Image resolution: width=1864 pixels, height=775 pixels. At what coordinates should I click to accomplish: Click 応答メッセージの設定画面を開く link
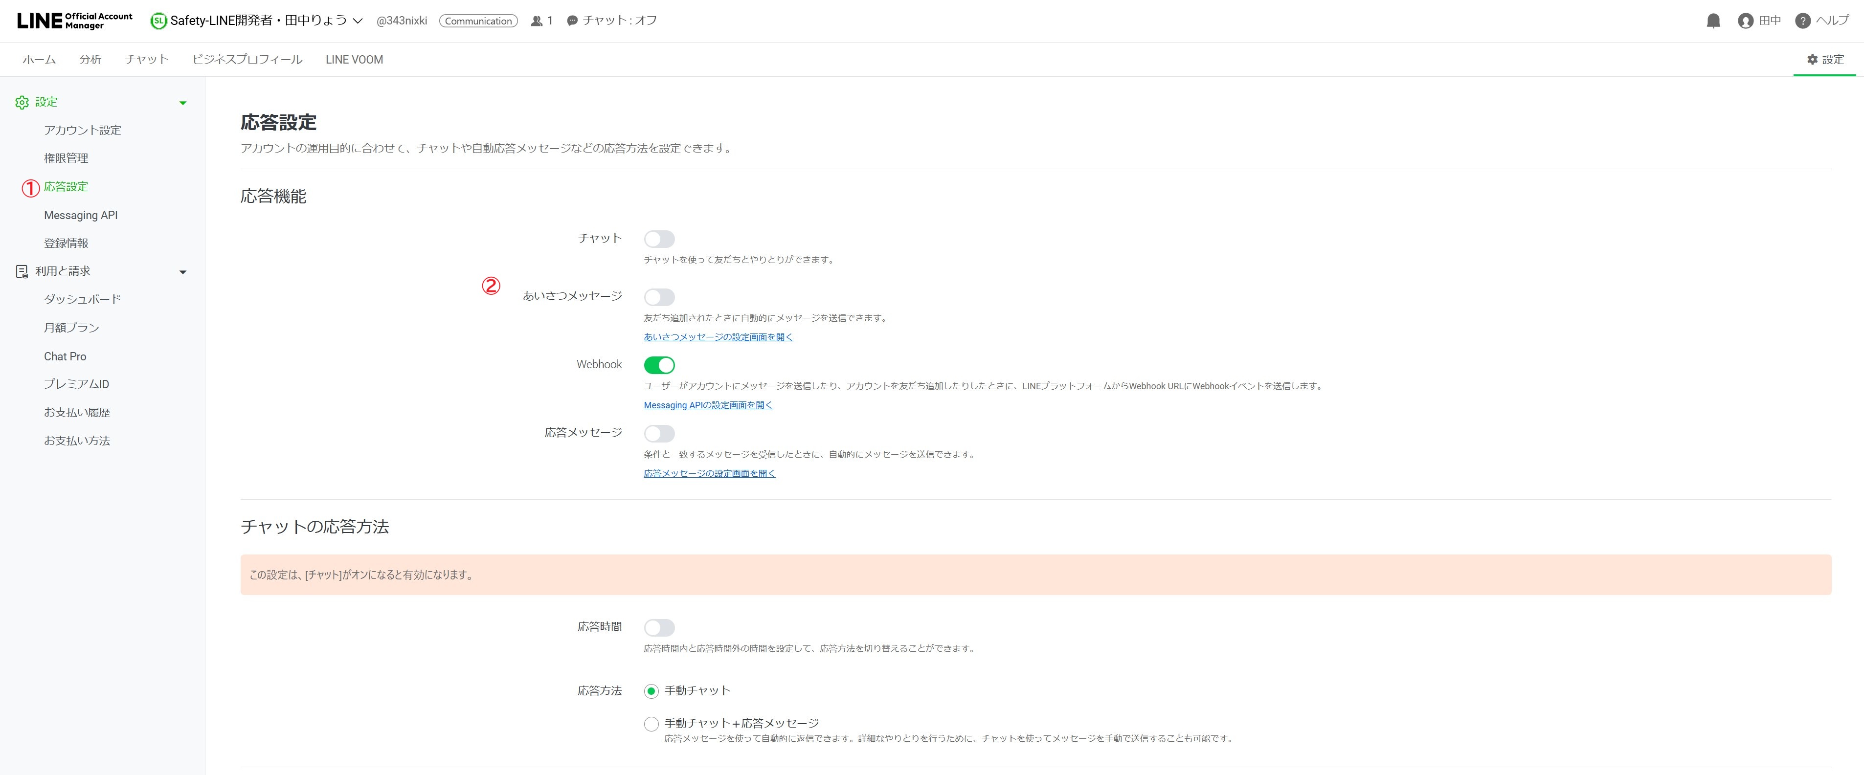(x=710, y=474)
